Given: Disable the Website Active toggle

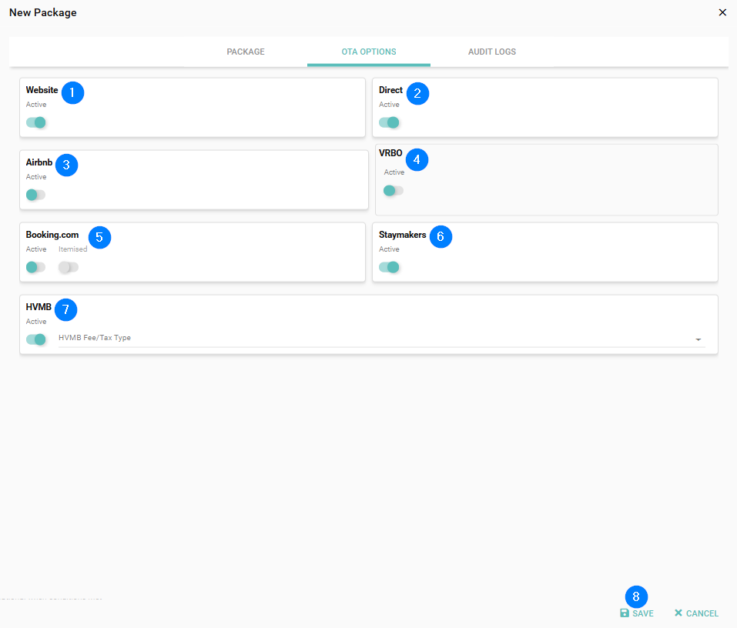Looking at the screenshot, I should pyautogui.click(x=36, y=122).
